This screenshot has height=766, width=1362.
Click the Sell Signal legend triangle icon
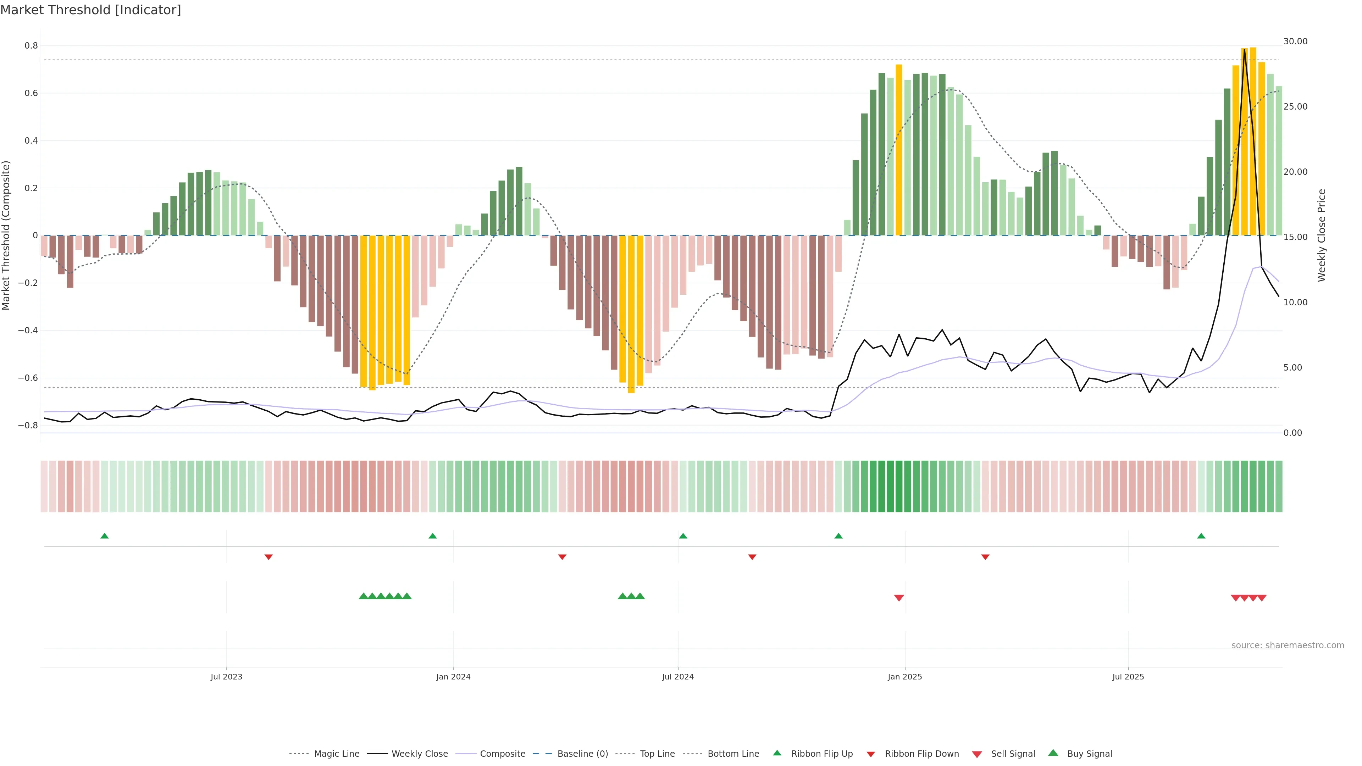[x=977, y=754]
